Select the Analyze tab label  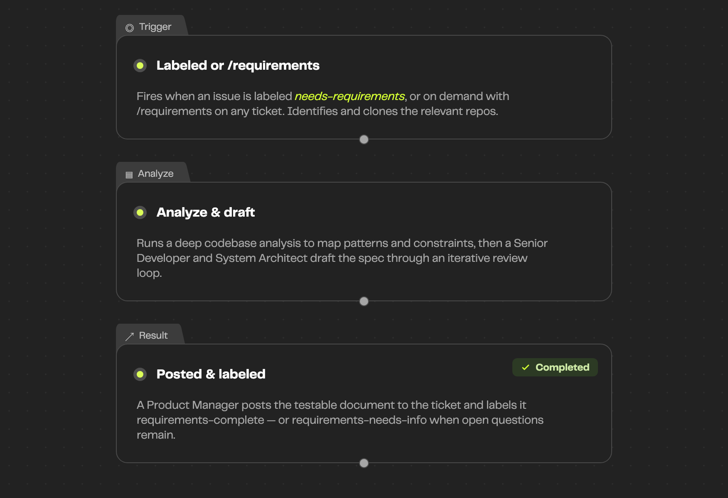[156, 173]
